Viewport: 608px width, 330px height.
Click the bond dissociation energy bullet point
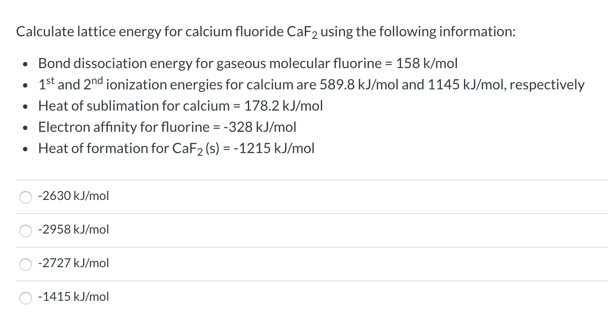[247, 63]
